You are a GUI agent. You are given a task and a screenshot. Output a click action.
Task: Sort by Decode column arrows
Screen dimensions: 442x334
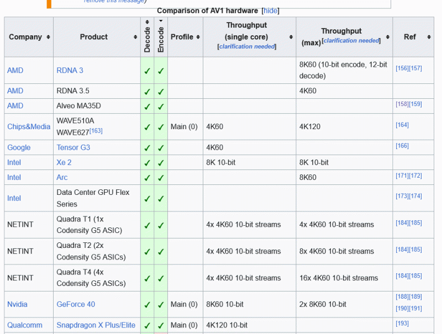(x=147, y=22)
